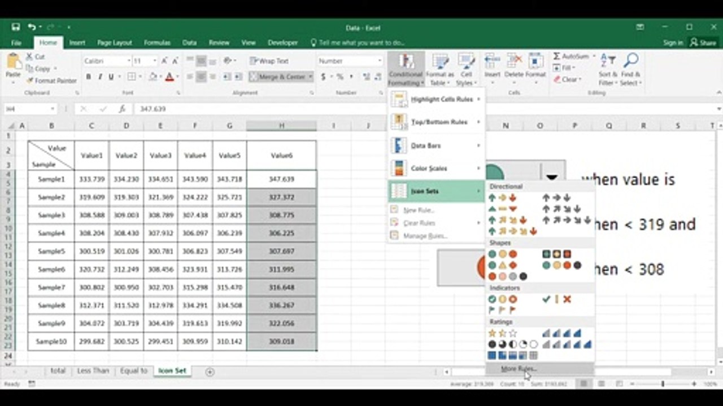Choose red-to-black circles icon set
The width and height of the screenshot is (723, 406).
pos(508,276)
